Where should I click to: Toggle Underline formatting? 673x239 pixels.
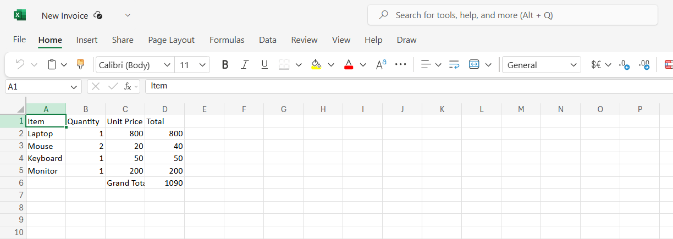264,65
